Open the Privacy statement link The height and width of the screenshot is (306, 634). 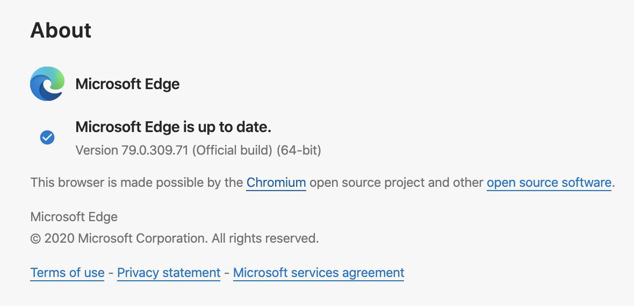169,273
